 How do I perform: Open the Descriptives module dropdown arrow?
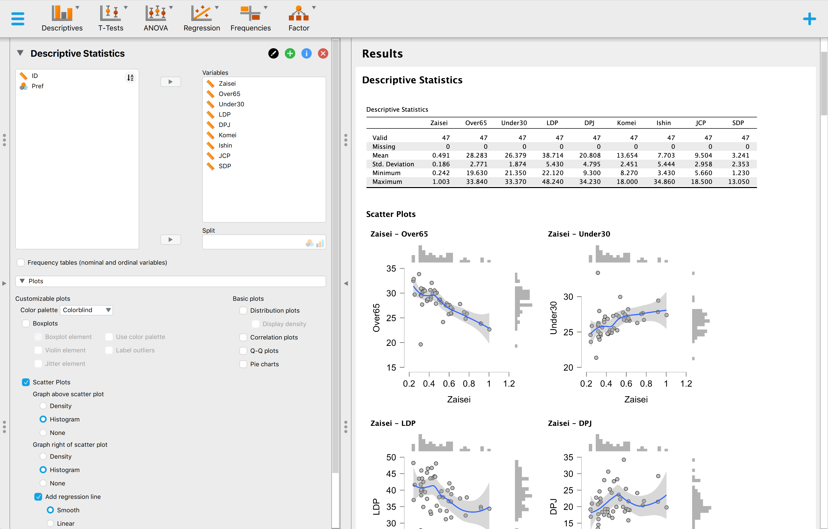pyautogui.click(x=77, y=7)
